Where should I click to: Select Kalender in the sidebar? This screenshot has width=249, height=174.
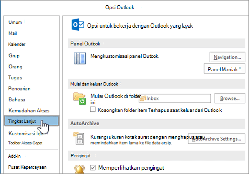(x=17, y=44)
